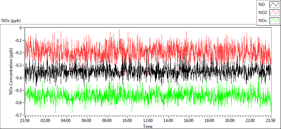281x129 pixels.
Task: Click the NOx Concentration (ppb) axis label
Action: (11, 71)
